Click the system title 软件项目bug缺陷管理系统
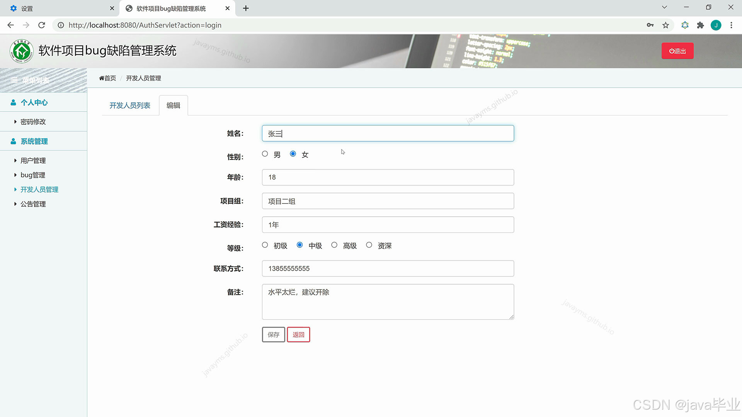 107,51
